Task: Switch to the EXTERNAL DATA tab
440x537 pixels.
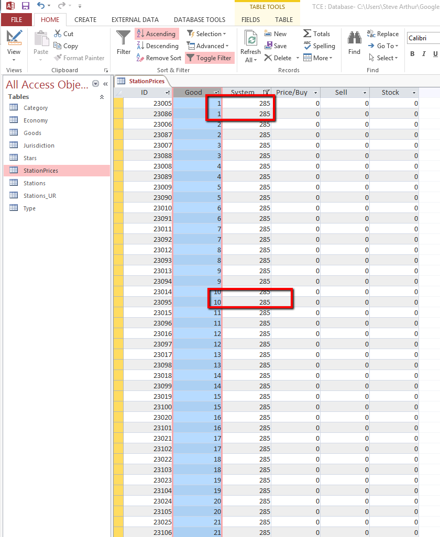Action: tap(135, 19)
